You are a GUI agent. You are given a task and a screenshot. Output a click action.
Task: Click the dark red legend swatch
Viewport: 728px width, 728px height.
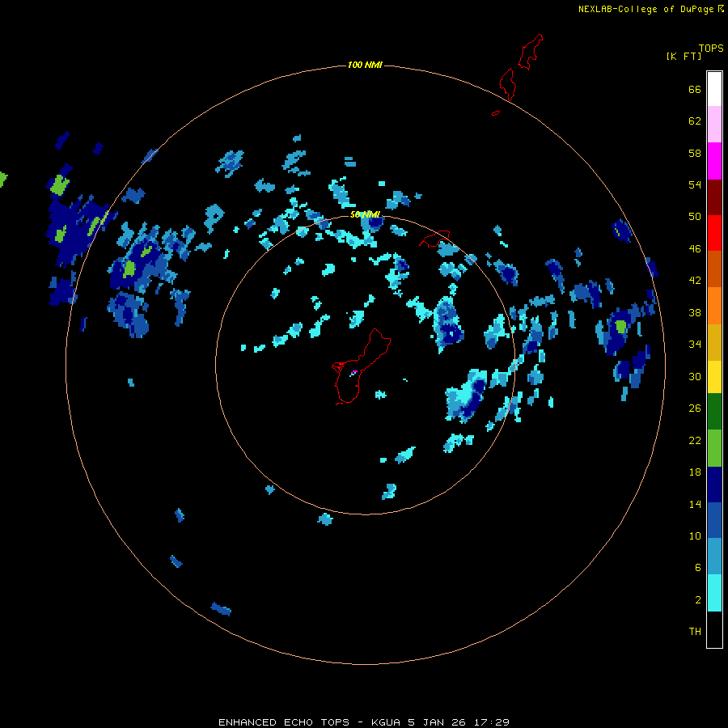tap(714, 197)
